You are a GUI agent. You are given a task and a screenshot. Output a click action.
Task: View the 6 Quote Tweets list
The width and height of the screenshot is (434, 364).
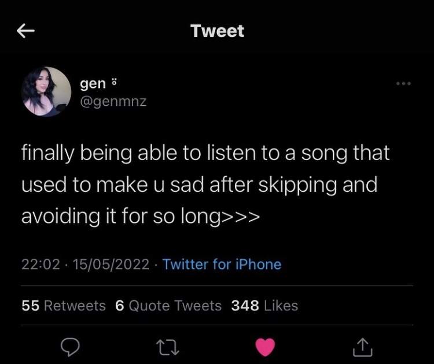point(168,305)
